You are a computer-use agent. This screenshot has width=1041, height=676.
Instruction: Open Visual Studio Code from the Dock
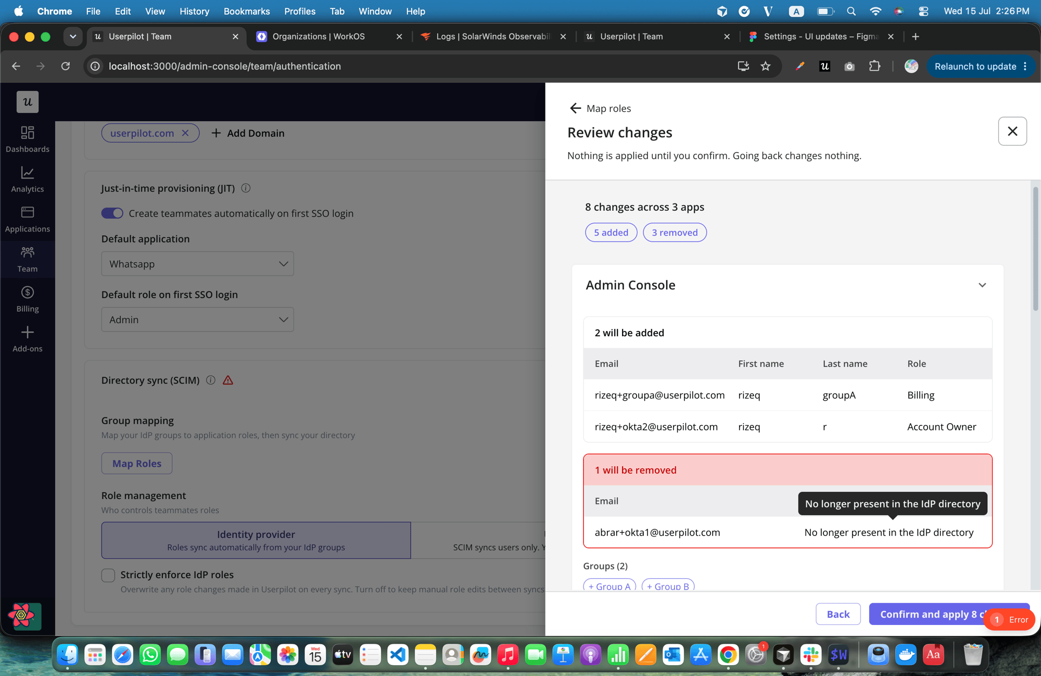click(398, 654)
